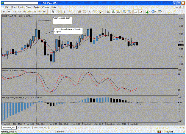This screenshot has height=134, width=186.
Task: Toggle chart auto scroll
Action: 136,12
